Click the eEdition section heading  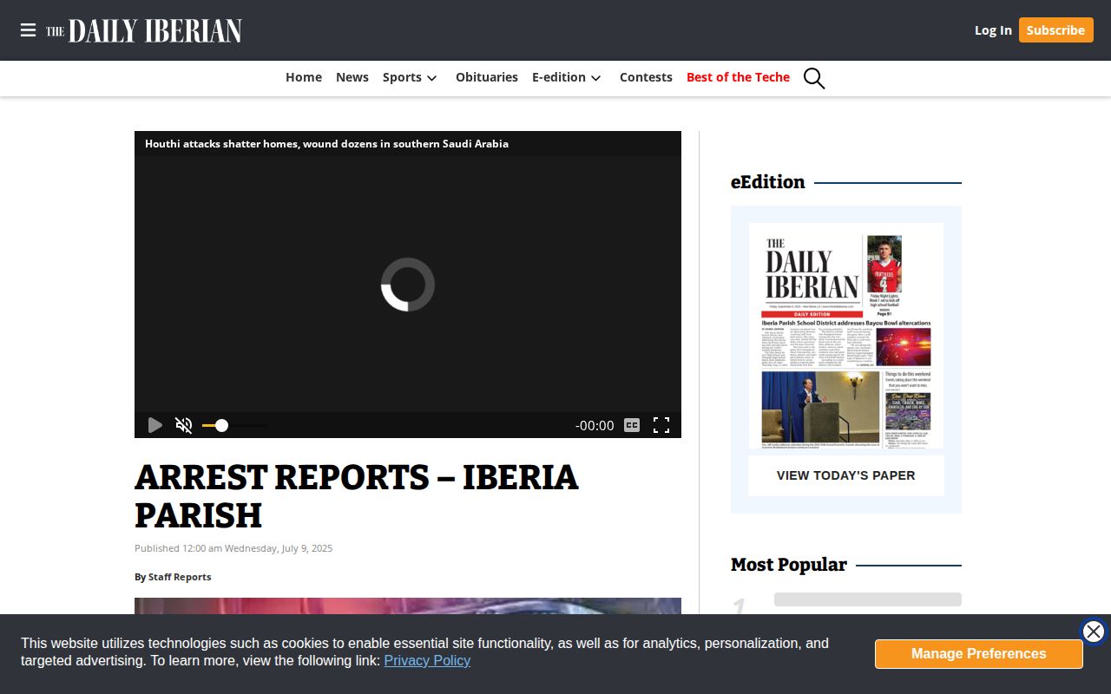pos(768,182)
